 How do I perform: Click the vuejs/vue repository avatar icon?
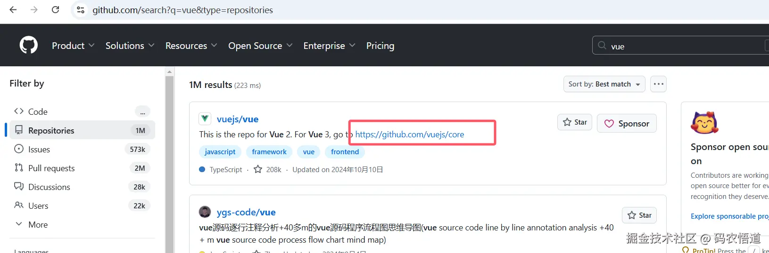205,119
